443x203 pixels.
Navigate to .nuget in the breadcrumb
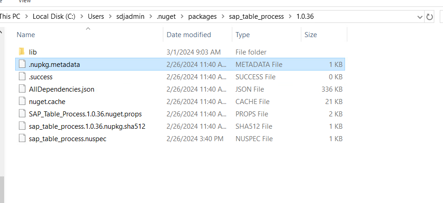pyautogui.click(x=166, y=16)
